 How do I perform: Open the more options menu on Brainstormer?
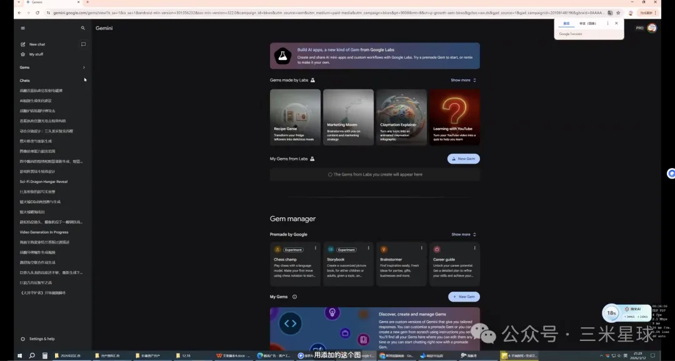[421, 248]
